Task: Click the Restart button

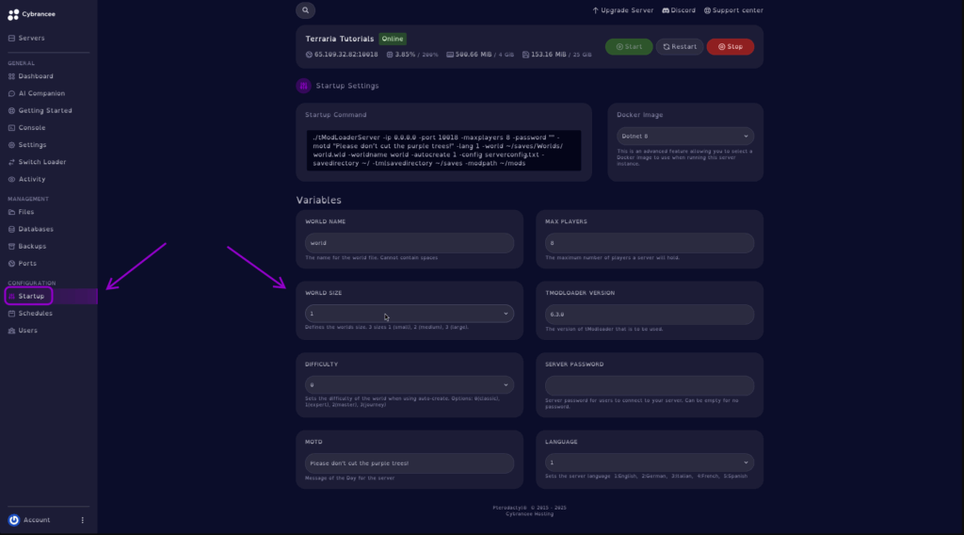Action: pos(680,47)
